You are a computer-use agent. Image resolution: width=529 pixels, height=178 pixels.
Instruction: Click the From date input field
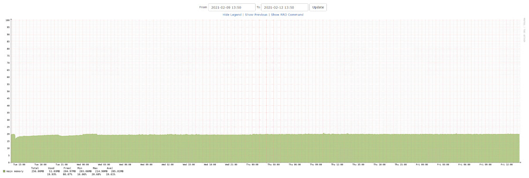(x=232, y=8)
